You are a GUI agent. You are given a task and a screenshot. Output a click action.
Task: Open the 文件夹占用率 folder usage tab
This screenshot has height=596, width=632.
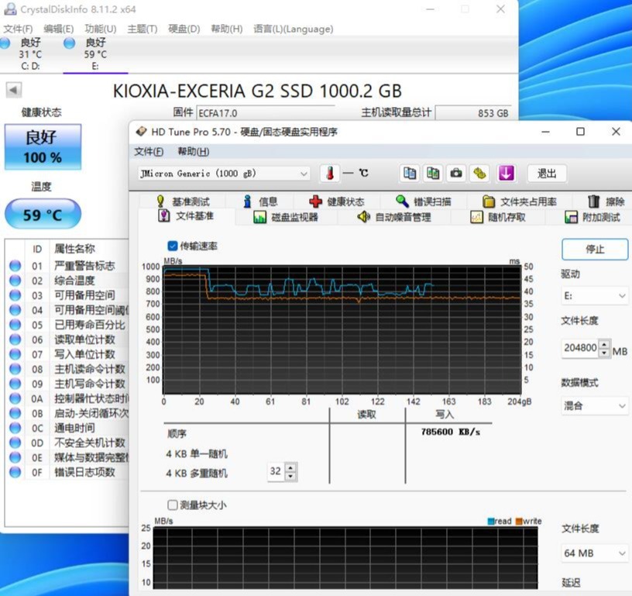click(x=520, y=202)
